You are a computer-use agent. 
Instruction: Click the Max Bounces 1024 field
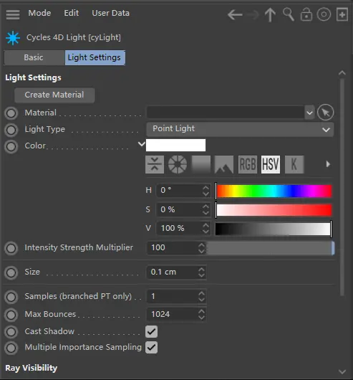(173, 315)
